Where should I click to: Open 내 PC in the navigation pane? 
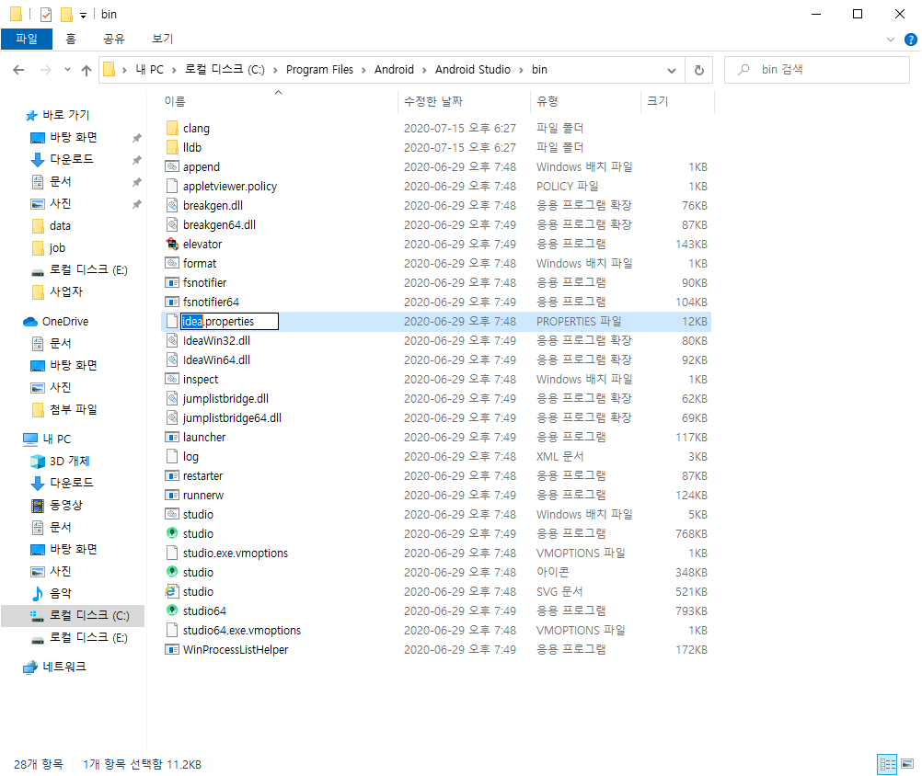(56, 439)
